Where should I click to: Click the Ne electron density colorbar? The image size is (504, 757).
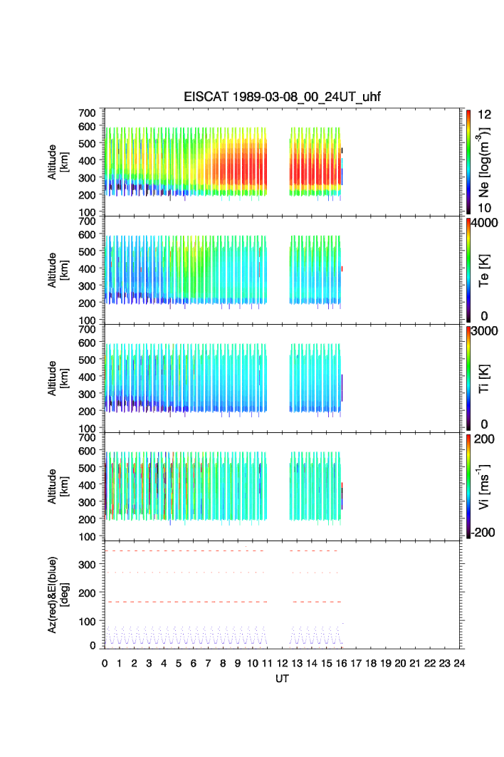click(x=468, y=161)
